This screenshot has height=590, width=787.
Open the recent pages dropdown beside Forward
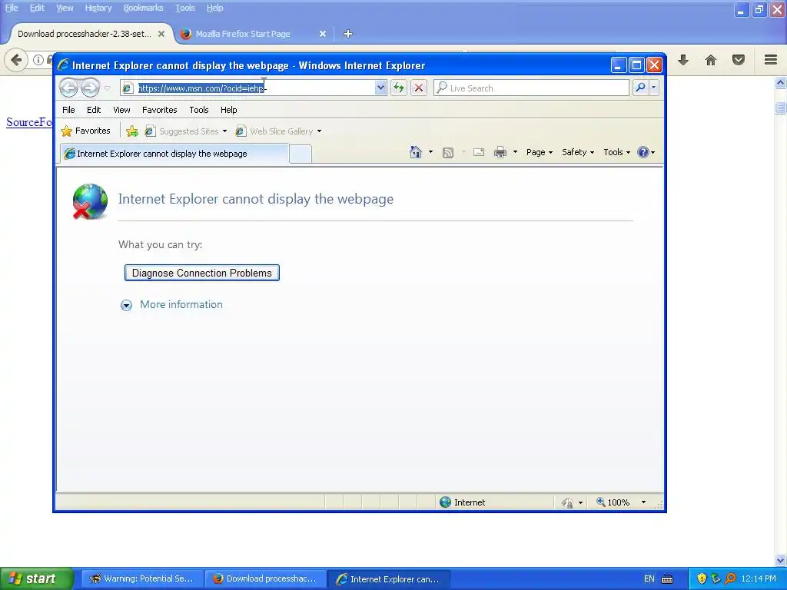pyautogui.click(x=107, y=88)
